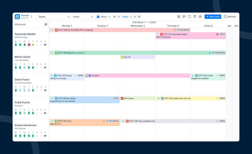This screenshot has height=154, width=252.
Task: Click low priority icon on Migration task
Action: click(x=210, y=53)
